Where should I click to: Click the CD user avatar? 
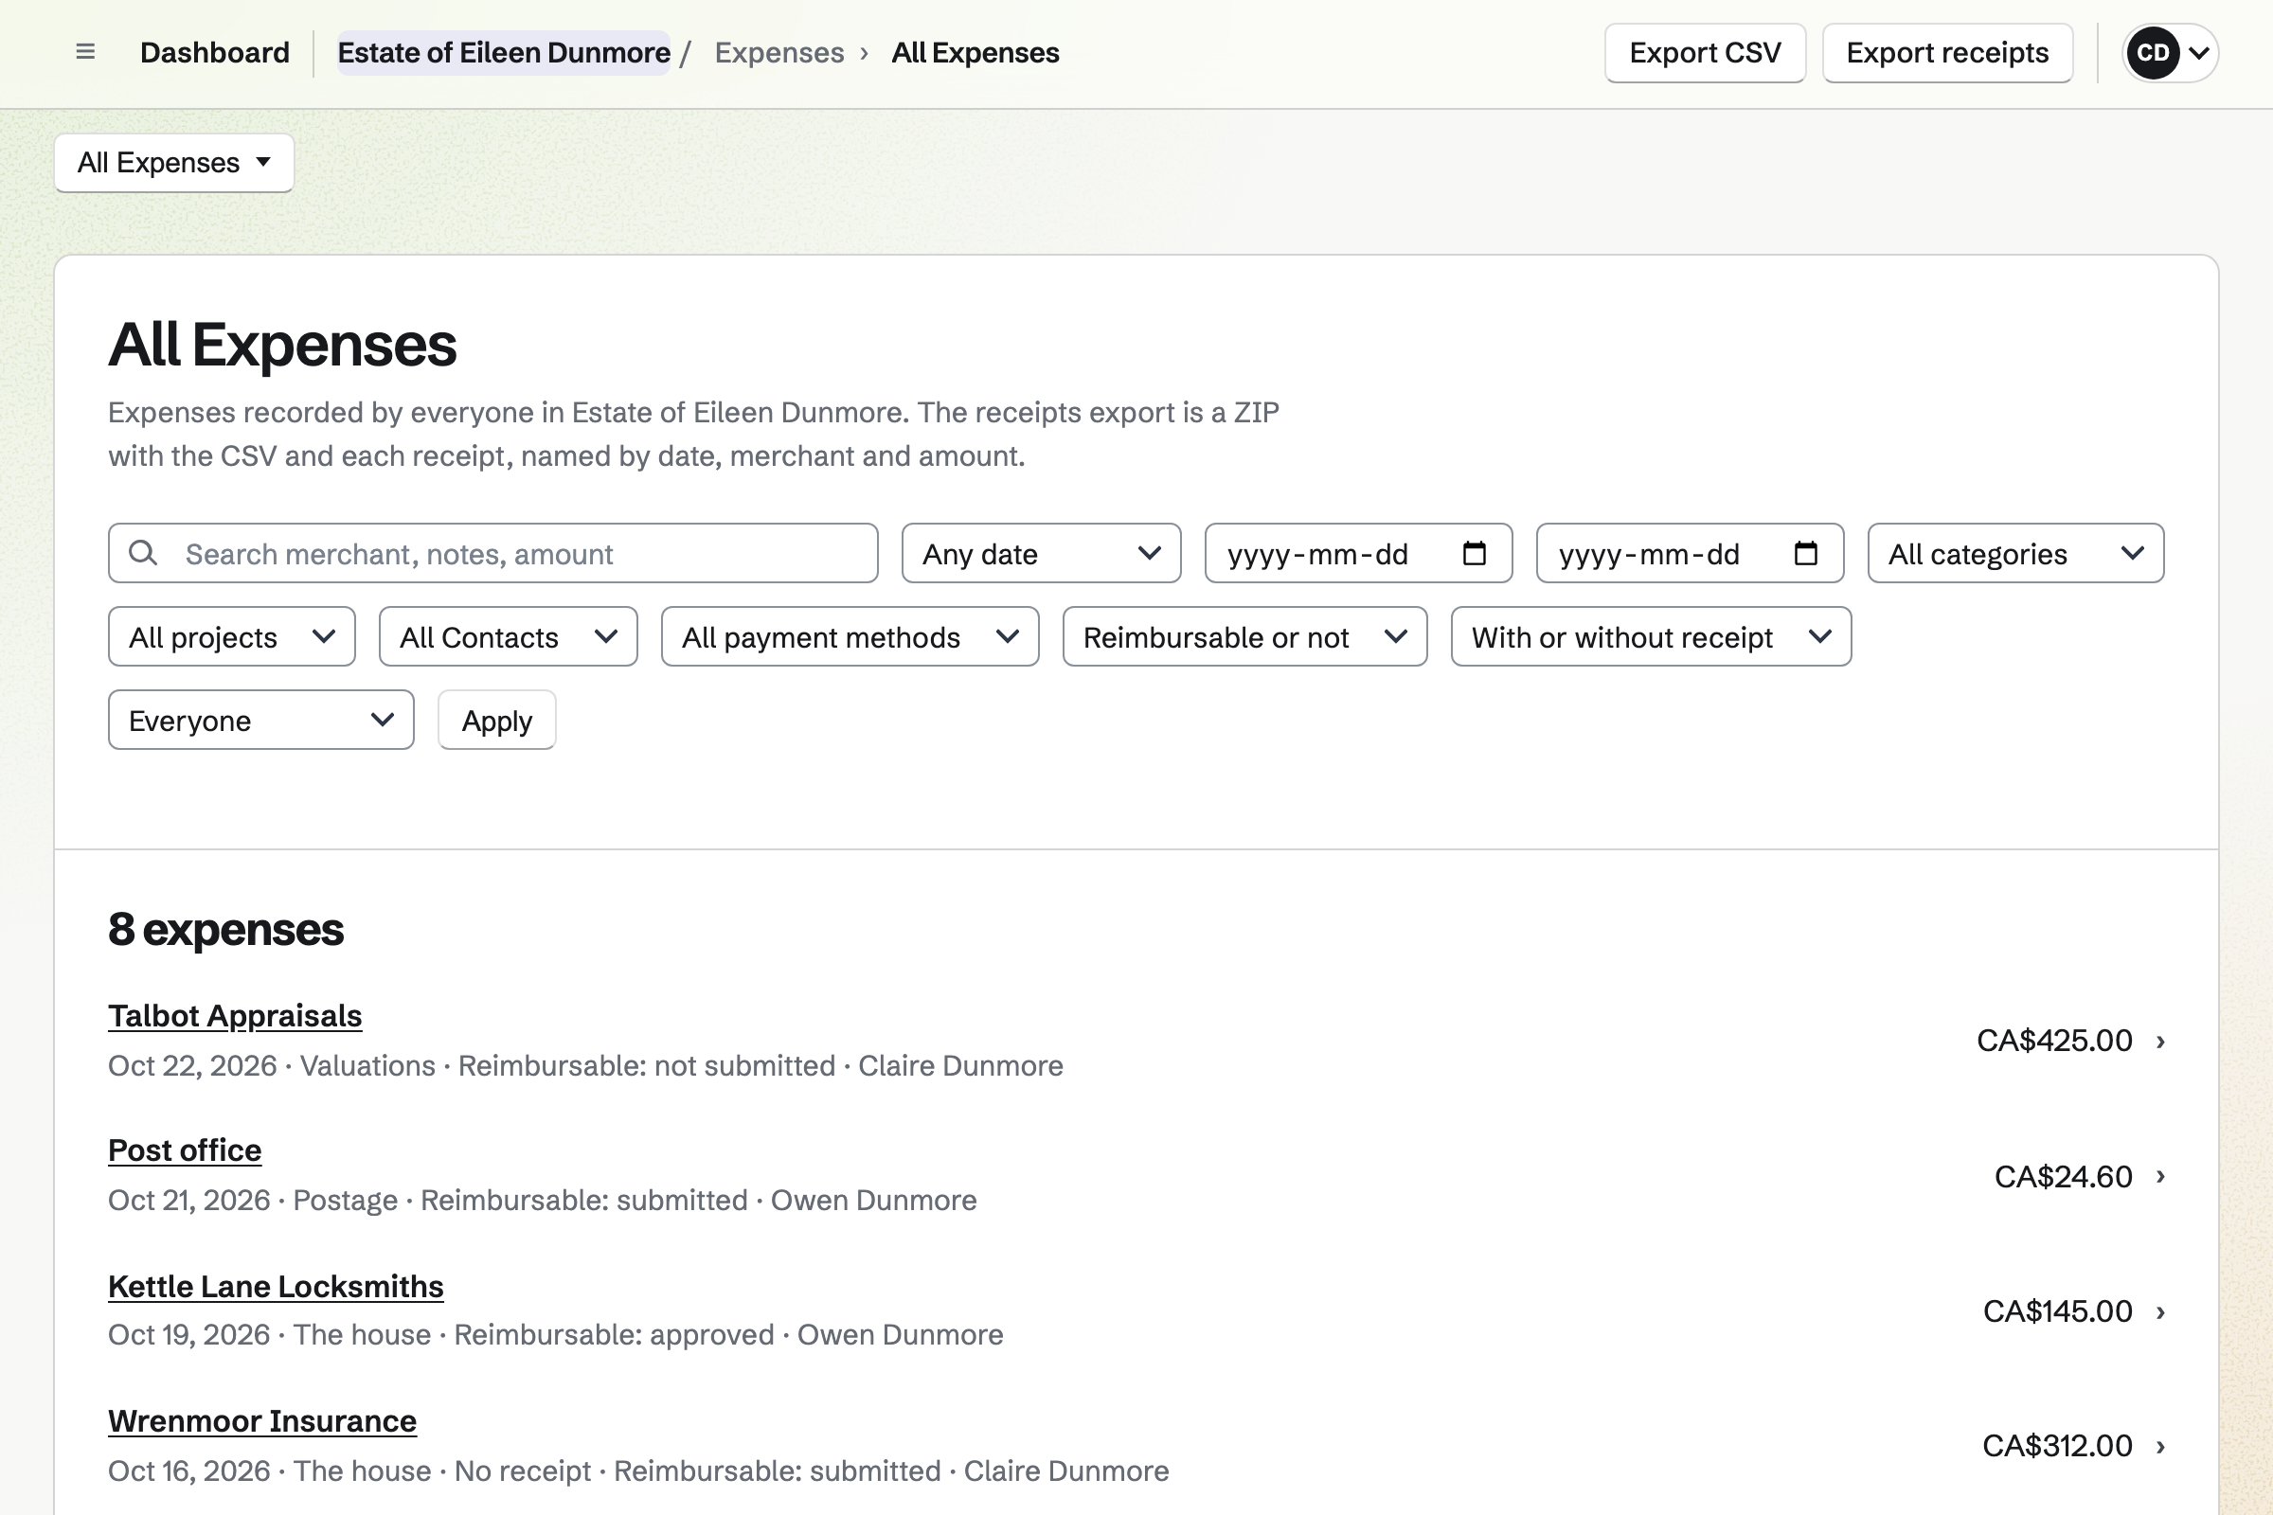pyautogui.click(x=2152, y=52)
